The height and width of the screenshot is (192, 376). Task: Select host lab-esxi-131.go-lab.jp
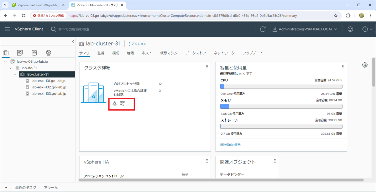(49, 81)
